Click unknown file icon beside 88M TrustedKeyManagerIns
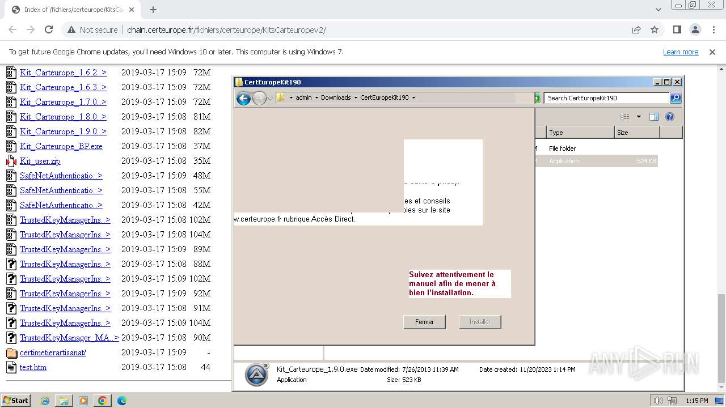726x408 pixels. [11, 264]
